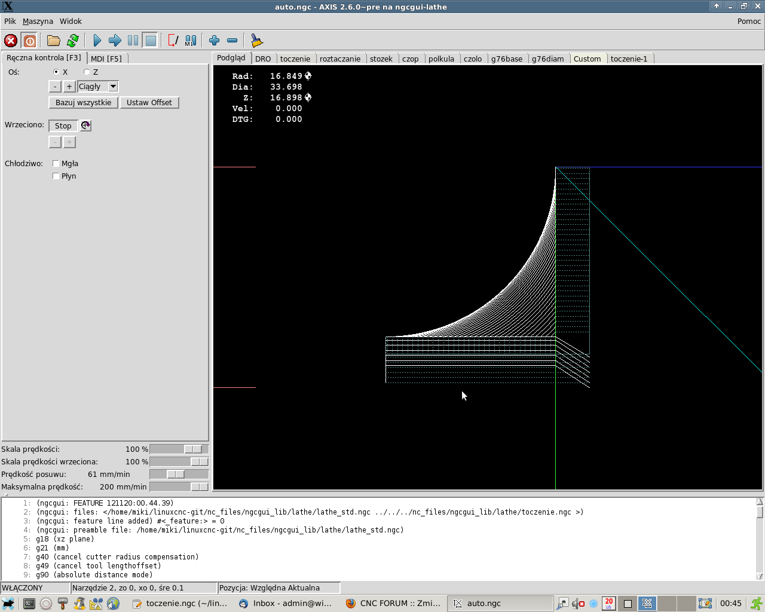This screenshot has width=765, height=612.
Task: Open the magnifier search icon in system tray
Action: (562, 604)
